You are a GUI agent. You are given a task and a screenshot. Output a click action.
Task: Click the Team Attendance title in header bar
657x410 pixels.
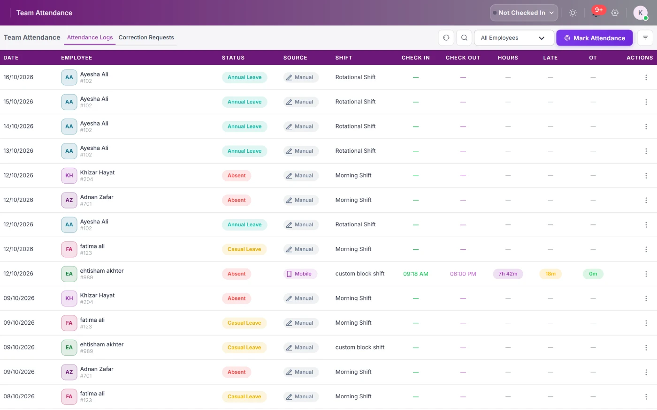click(x=44, y=13)
